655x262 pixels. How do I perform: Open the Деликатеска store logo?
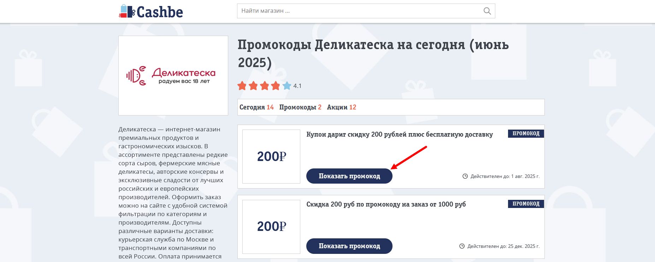point(173,76)
